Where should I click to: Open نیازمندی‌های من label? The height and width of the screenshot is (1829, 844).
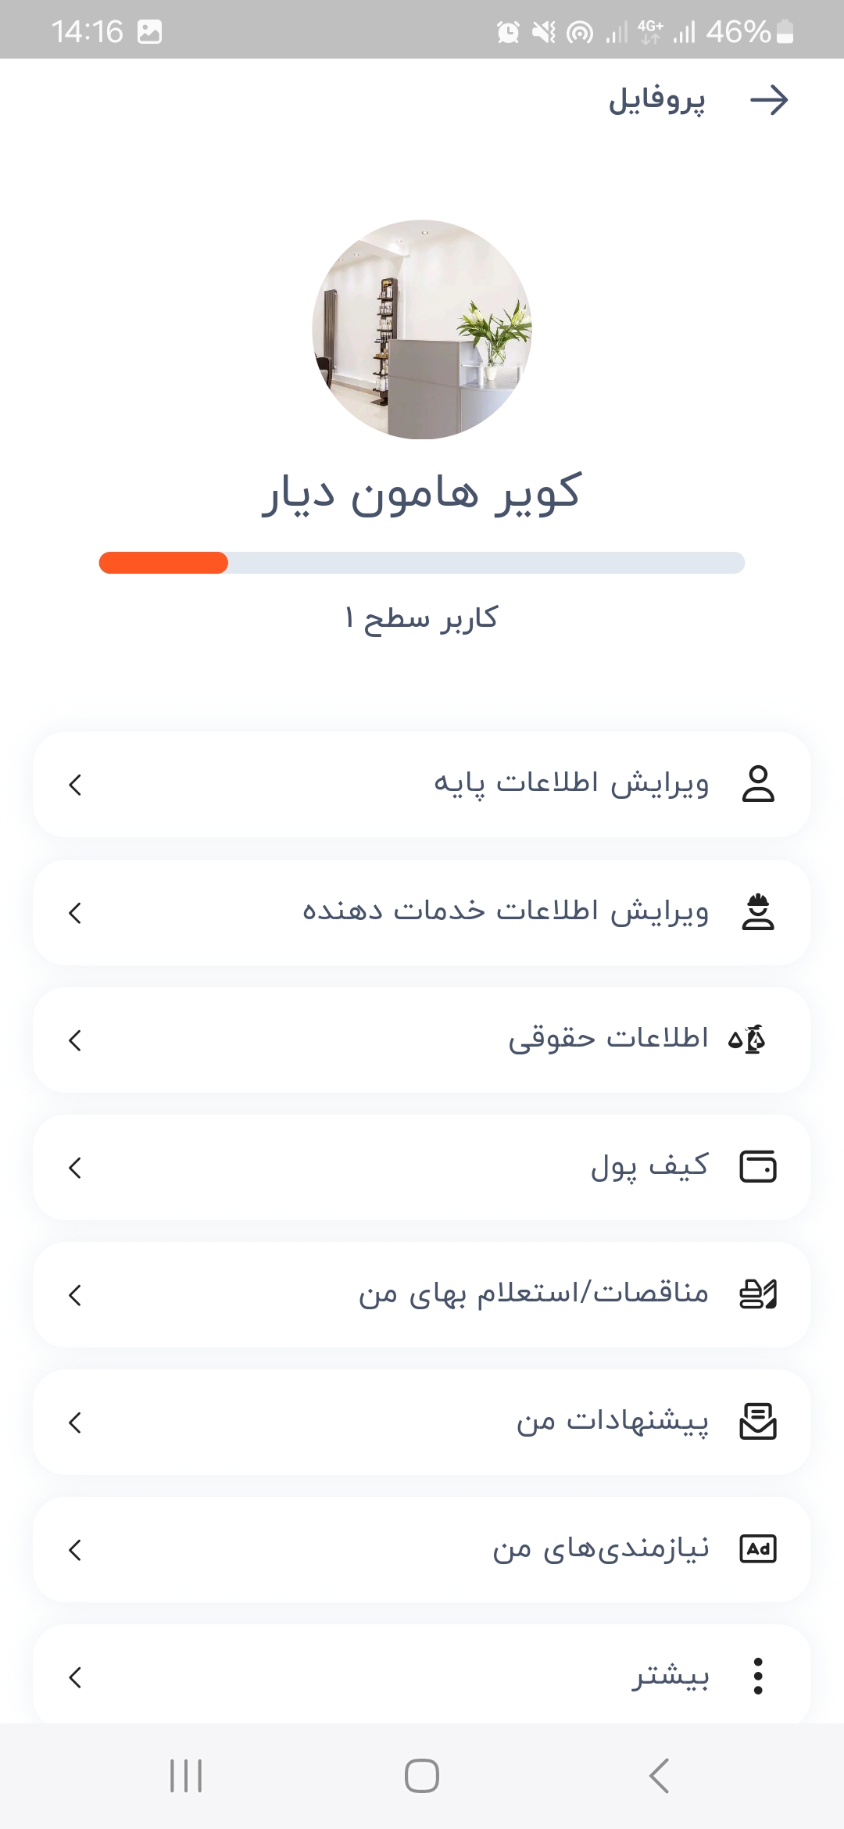(600, 1549)
